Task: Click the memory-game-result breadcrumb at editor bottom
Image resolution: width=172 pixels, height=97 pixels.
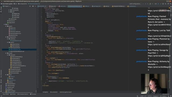Action: (66, 92)
